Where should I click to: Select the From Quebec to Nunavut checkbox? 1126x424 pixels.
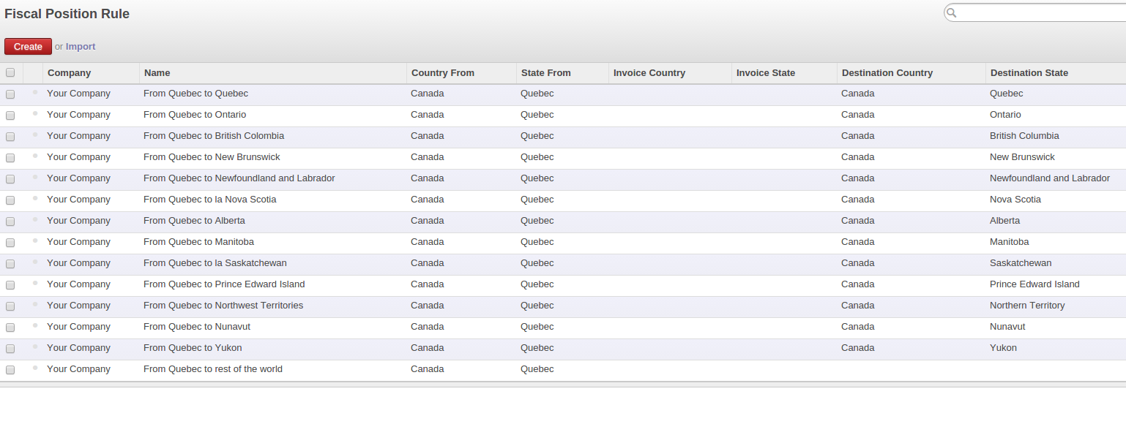10,328
